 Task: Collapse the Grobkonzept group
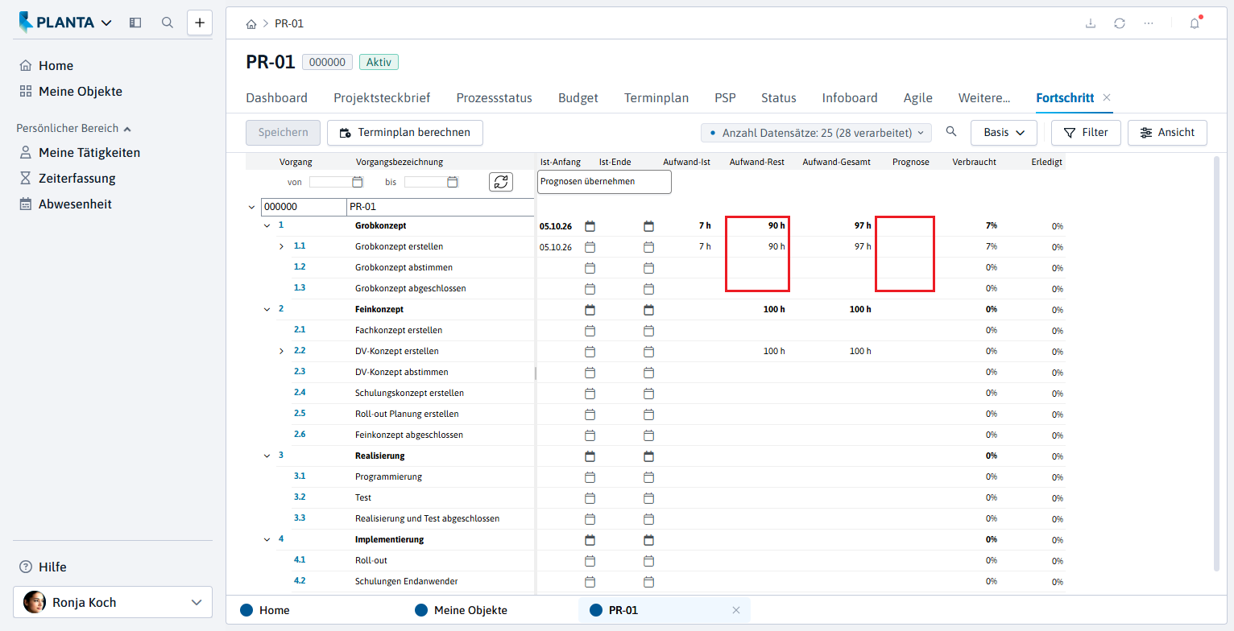(x=267, y=225)
